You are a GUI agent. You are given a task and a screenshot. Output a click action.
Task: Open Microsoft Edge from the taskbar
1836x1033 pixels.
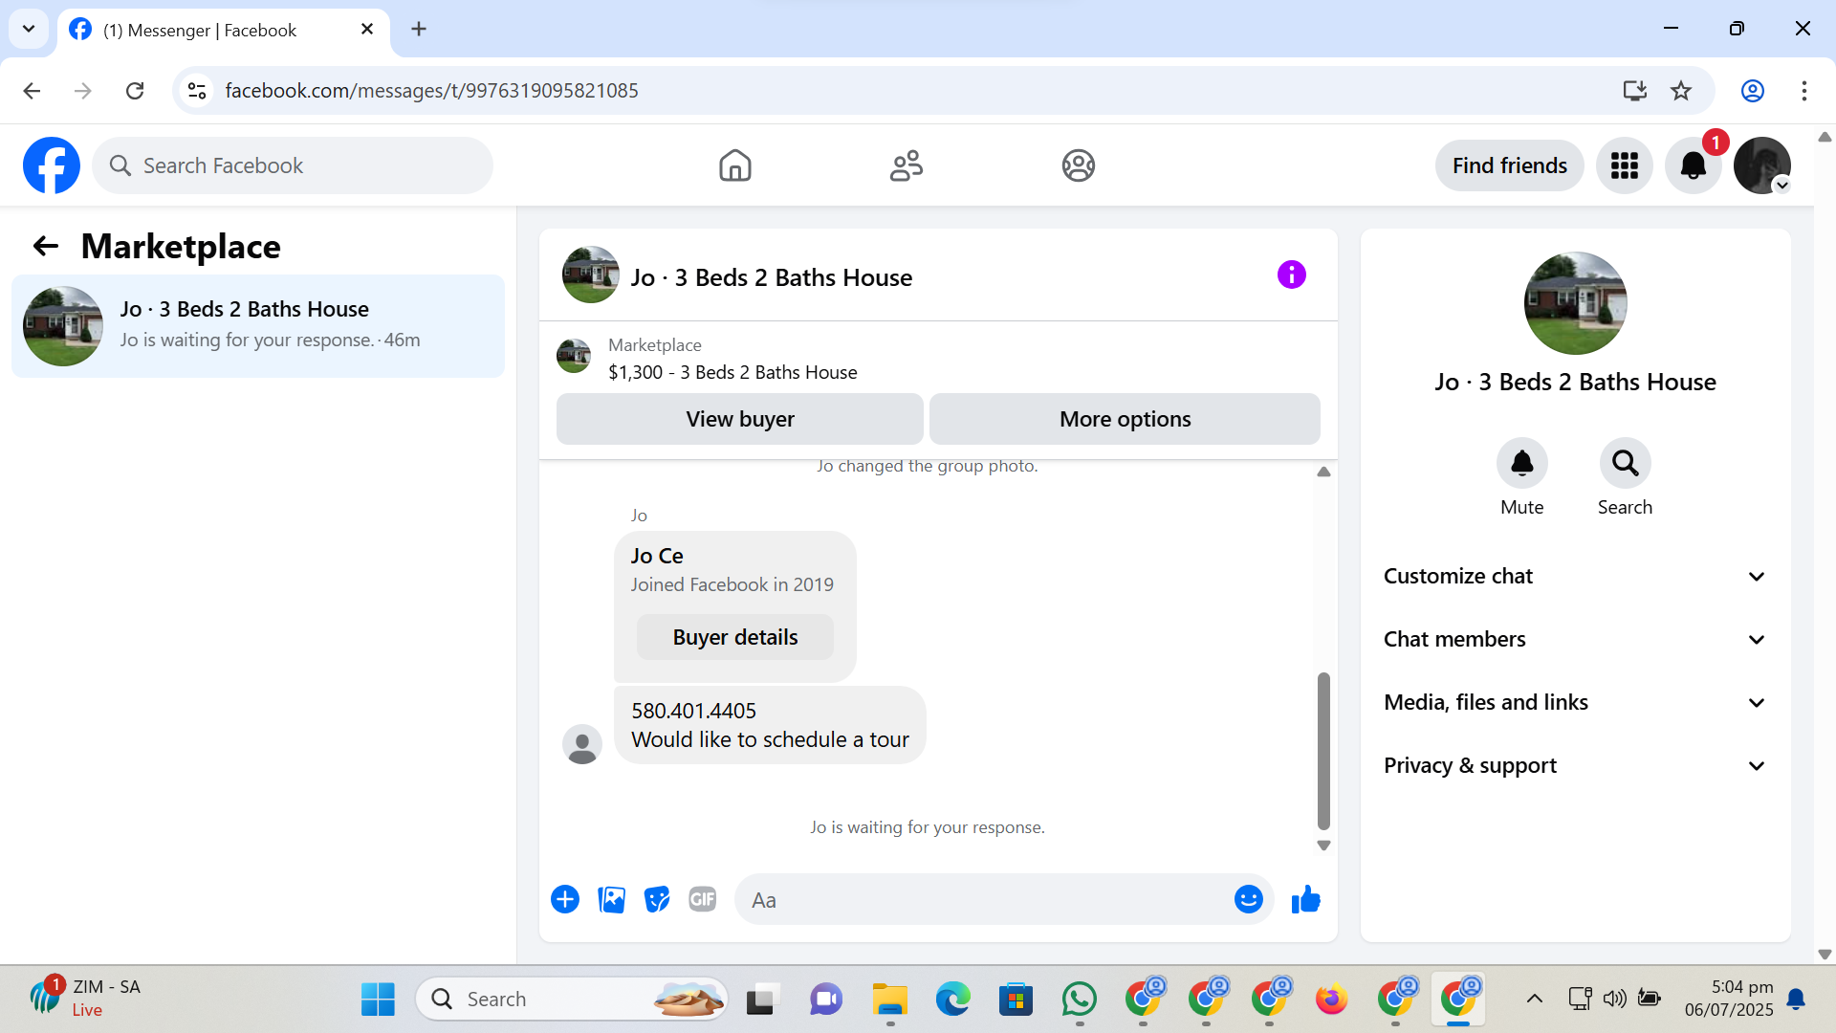coord(952,1000)
